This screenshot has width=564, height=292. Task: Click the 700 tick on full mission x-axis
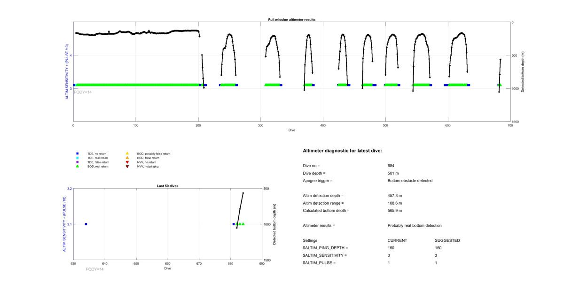510,125
